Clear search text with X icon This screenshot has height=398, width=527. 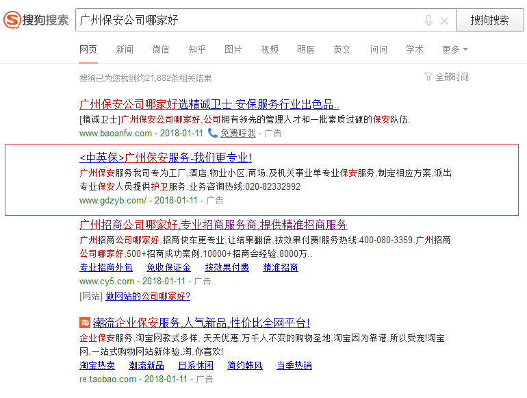(x=444, y=21)
